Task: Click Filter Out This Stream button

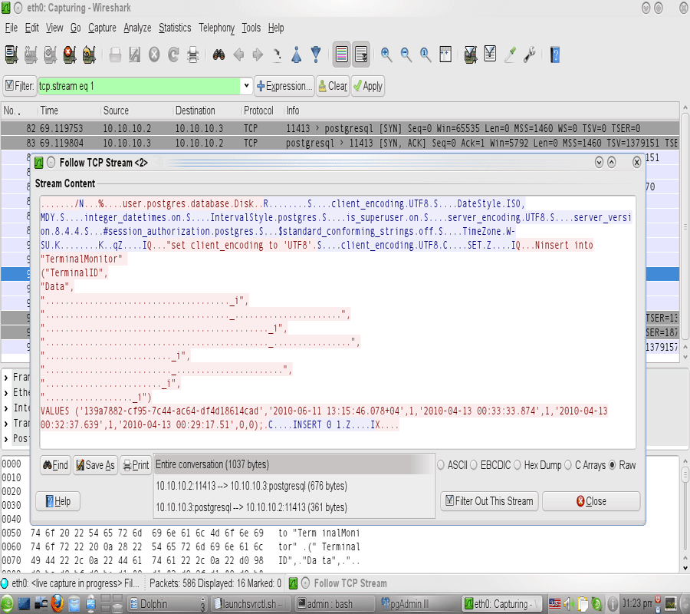Action: (489, 501)
